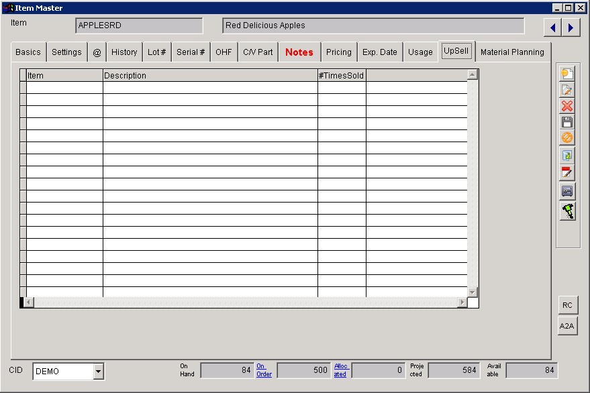
Task: Click the calendar note icon with pencil
Action: coord(567,173)
